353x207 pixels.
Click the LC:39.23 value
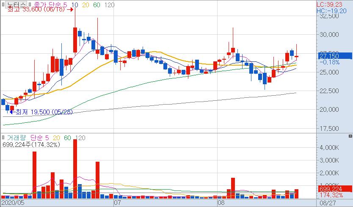tap(329, 5)
